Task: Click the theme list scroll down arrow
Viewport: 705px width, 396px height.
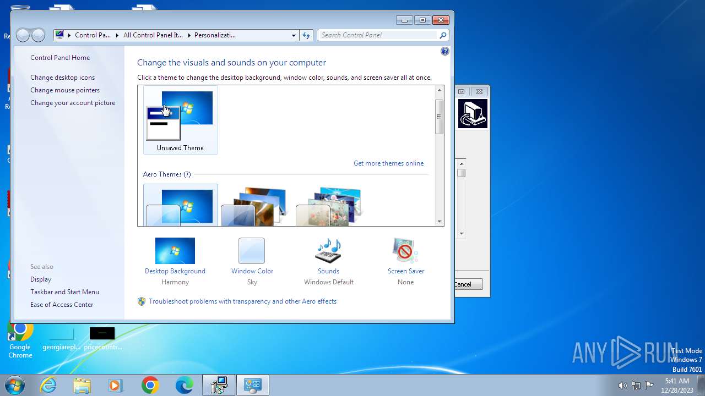Action: 440,222
